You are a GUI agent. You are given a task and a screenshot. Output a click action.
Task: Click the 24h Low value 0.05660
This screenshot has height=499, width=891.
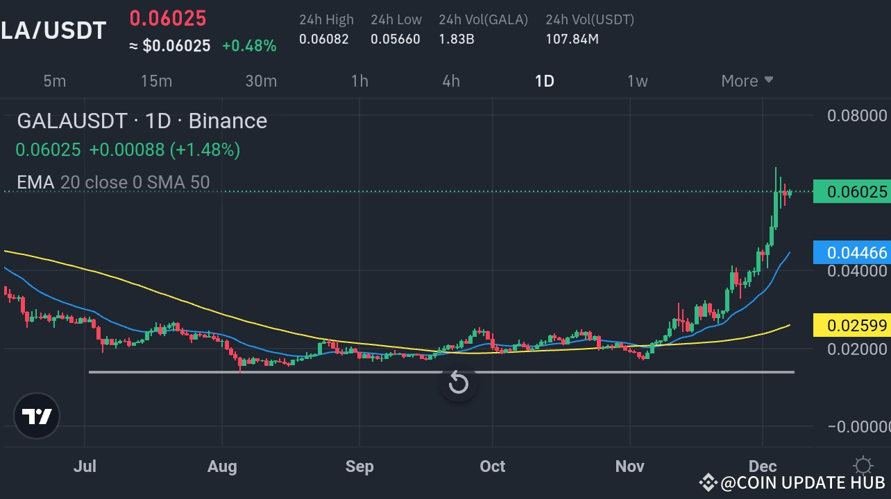[396, 40]
